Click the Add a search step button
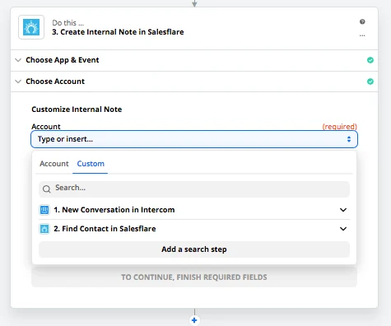Screen dimensions: 391x326 [194, 249]
